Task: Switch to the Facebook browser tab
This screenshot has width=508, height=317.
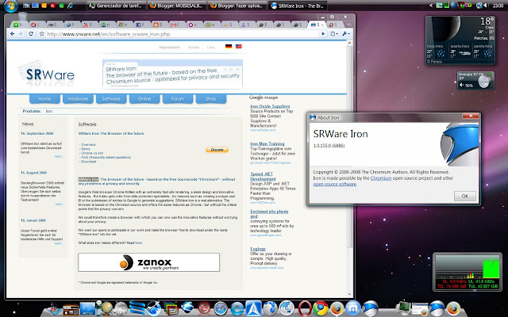Action: tap(142, 25)
